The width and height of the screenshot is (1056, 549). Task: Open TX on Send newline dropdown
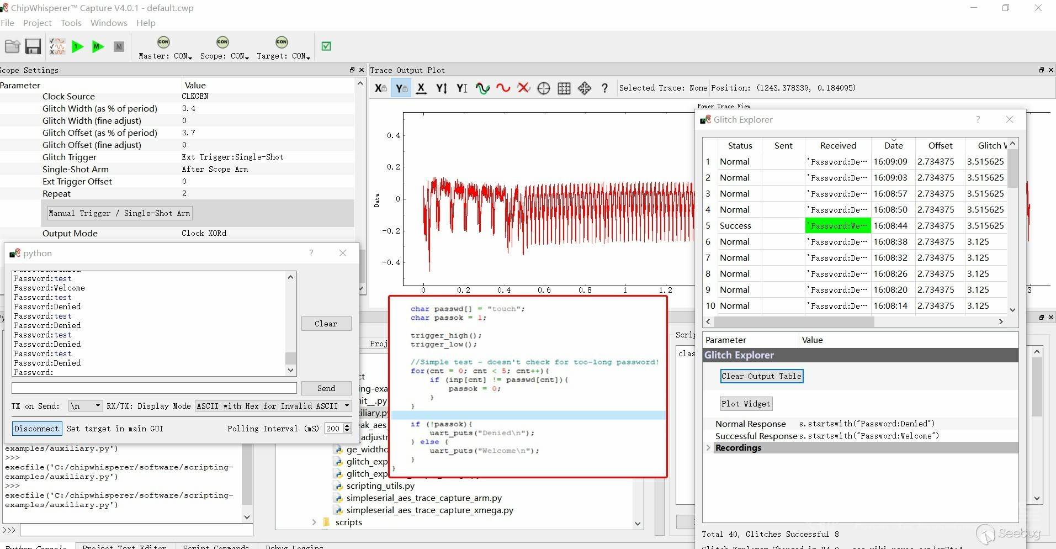click(86, 406)
